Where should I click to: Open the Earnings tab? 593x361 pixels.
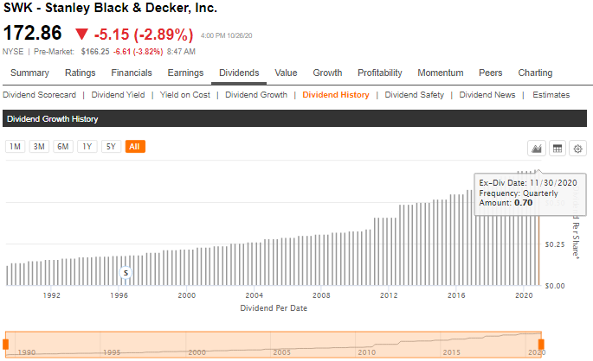[x=185, y=73]
